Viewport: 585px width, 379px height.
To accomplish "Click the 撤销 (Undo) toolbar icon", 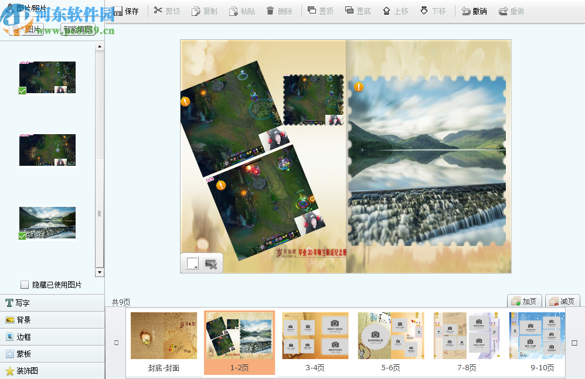I will 475,10.
